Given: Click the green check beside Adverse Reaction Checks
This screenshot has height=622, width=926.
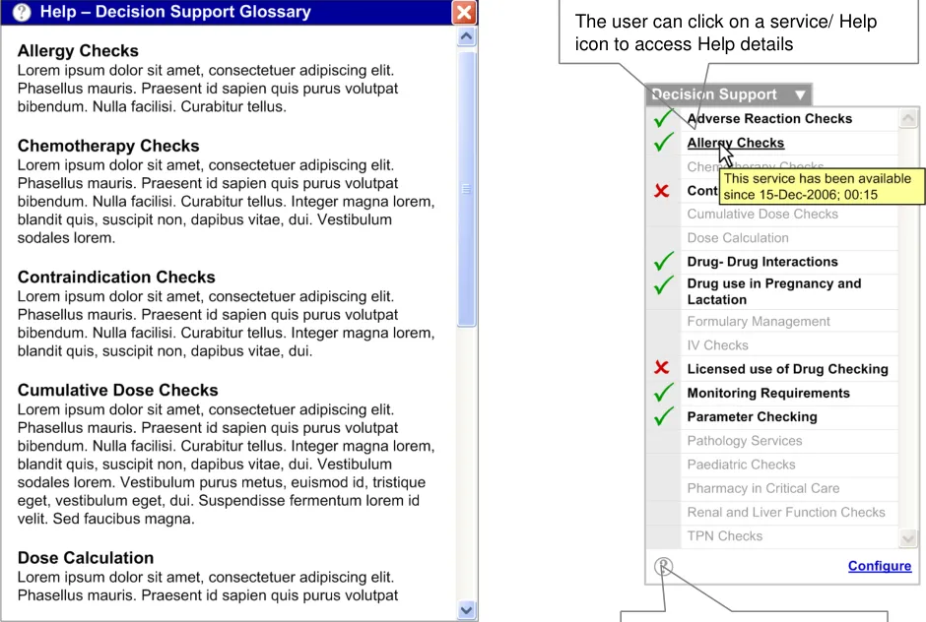Looking at the screenshot, I should tap(664, 119).
